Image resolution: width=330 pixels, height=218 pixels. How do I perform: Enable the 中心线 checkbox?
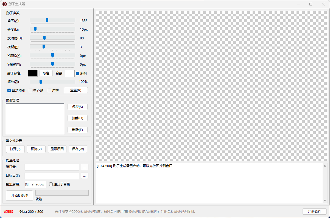click(31, 90)
